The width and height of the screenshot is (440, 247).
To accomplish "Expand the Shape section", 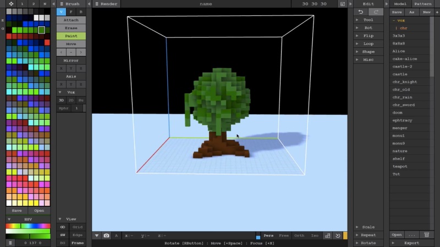I will click(368, 52).
